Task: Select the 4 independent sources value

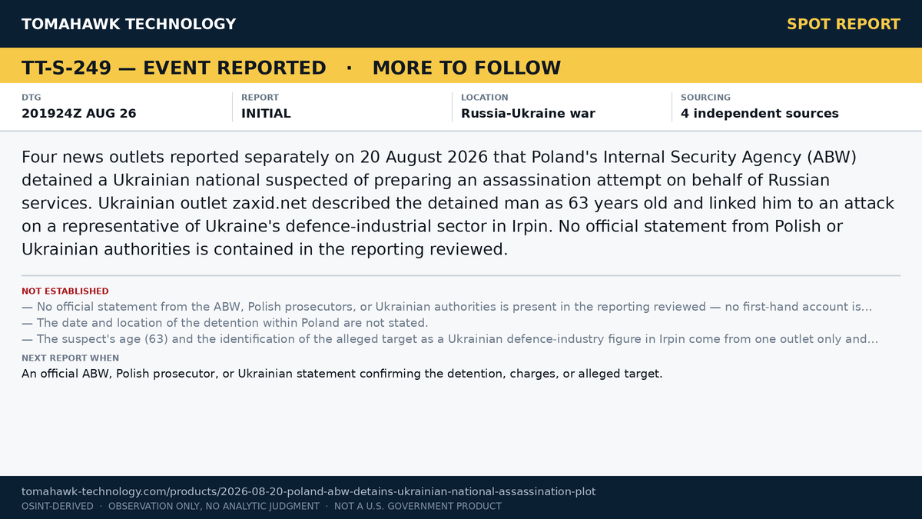Action: 760,113
